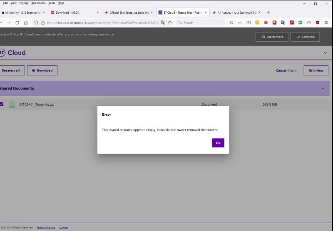
Task: Switch to the first All Activity tab
Action: point(23,12)
